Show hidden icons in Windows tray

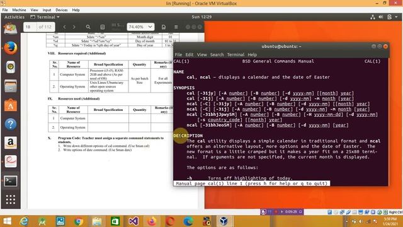pyautogui.click(x=347, y=221)
